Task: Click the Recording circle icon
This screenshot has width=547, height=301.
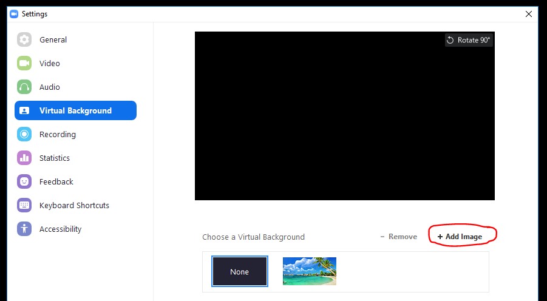Action: 24,134
